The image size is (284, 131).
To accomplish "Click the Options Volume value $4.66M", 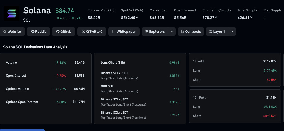I will click(79, 89).
